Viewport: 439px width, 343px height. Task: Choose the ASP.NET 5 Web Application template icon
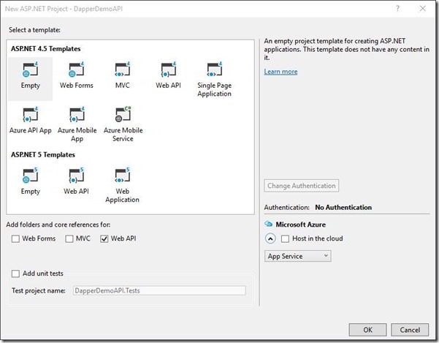pos(122,176)
